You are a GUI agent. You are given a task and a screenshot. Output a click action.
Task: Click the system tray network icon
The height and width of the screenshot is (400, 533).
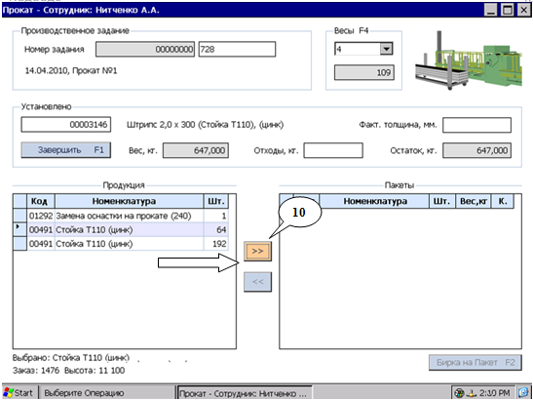coord(472,393)
